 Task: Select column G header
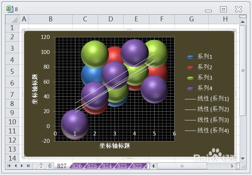pos(191,19)
